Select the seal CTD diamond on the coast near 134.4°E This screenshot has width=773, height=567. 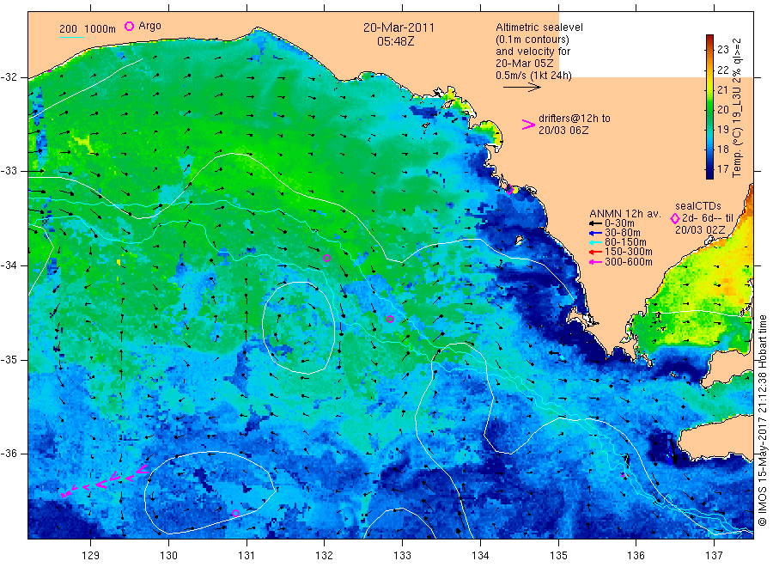[509, 189]
